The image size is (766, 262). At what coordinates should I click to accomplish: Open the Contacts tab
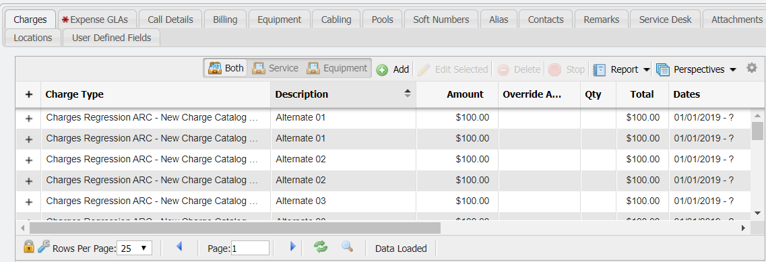546,20
